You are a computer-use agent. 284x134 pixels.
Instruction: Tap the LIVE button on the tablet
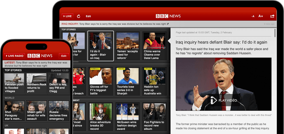(68, 16)
